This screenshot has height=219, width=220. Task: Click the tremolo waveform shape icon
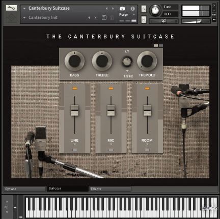pos(127,51)
